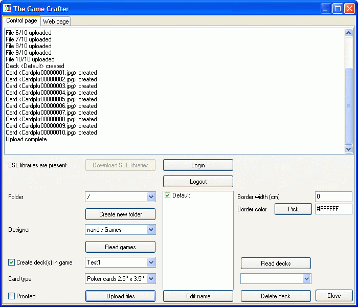Screen dimensions: 358x307
Task: Toggle Create deck(s) in game checkbox
Action: (x=11, y=262)
